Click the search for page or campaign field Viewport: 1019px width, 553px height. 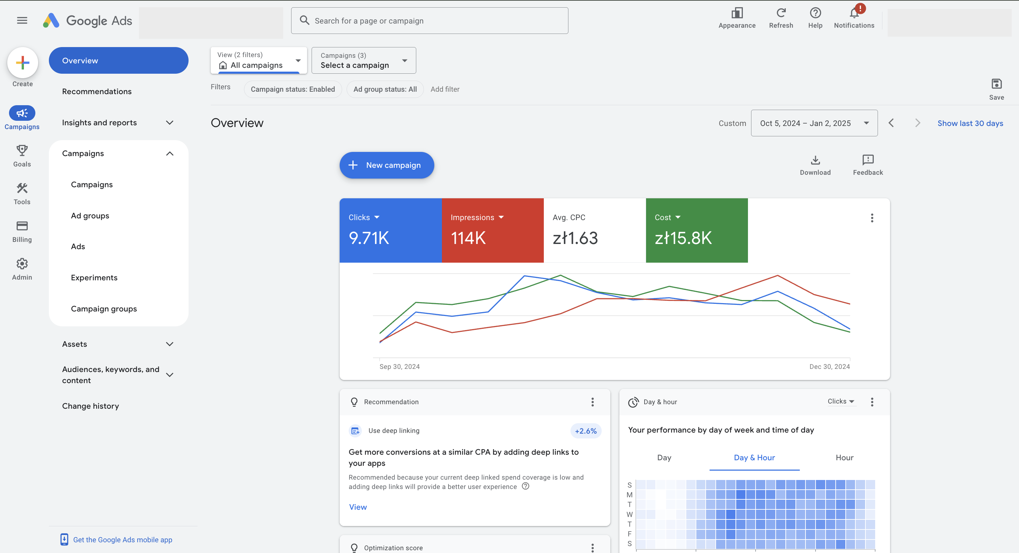429,20
